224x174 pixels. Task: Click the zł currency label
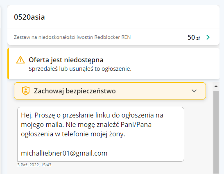[x=198, y=38]
